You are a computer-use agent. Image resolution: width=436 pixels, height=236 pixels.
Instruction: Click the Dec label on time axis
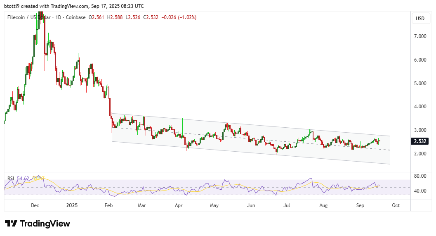[x=35, y=205]
